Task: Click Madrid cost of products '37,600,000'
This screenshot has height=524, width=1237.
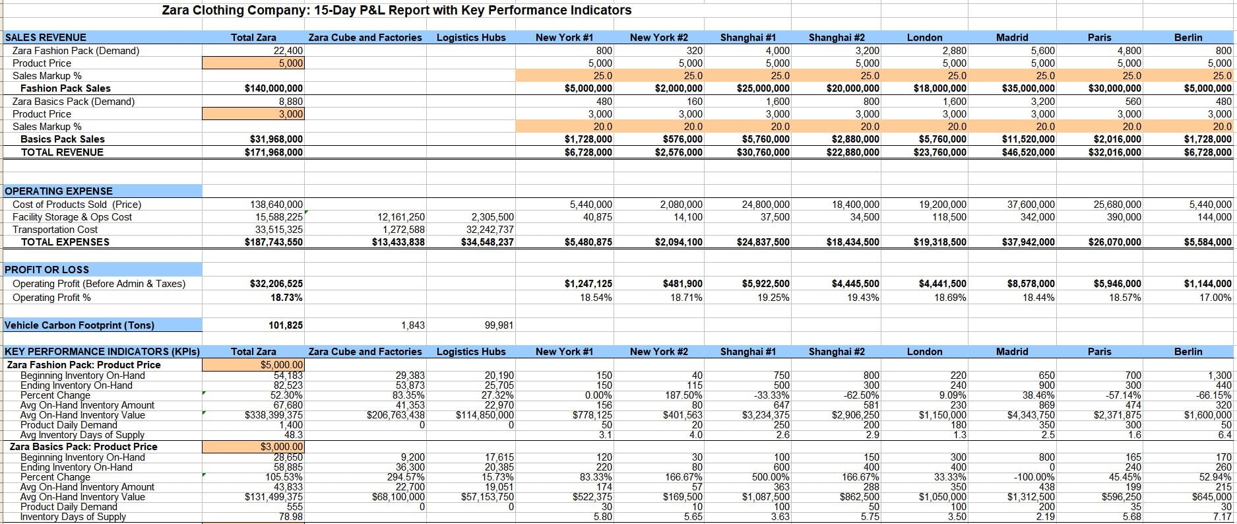Action: click(1031, 205)
